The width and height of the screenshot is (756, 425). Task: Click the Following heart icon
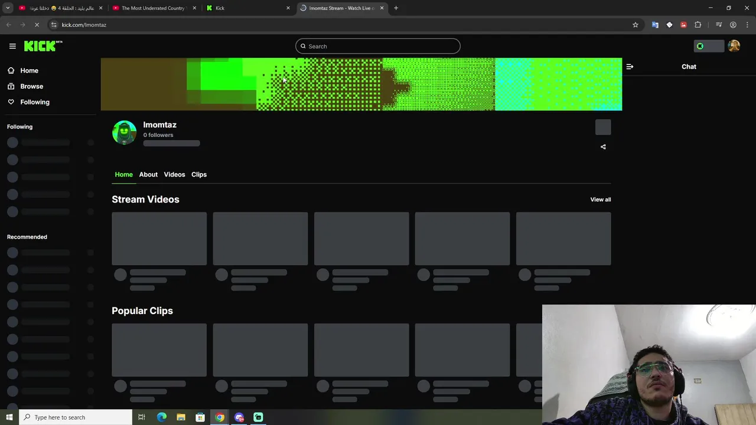[11, 102]
